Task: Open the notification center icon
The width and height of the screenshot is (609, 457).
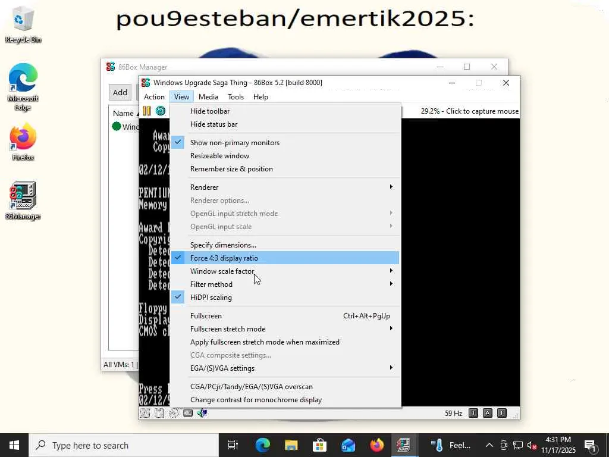Action: pyautogui.click(x=590, y=445)
